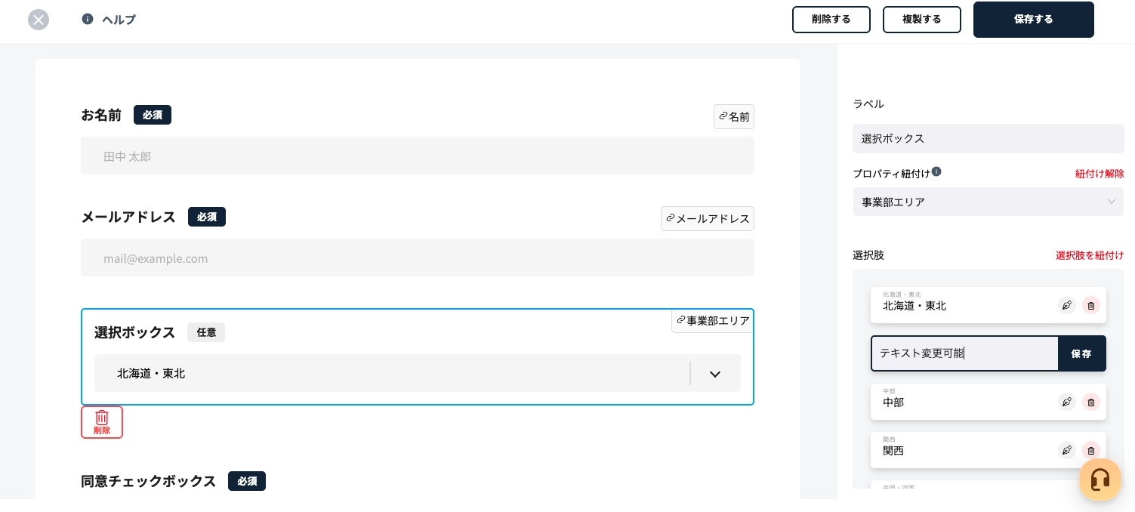Click the 削除する button in header
This screenshot has width=1135, height=512.
tap(831, 20)
